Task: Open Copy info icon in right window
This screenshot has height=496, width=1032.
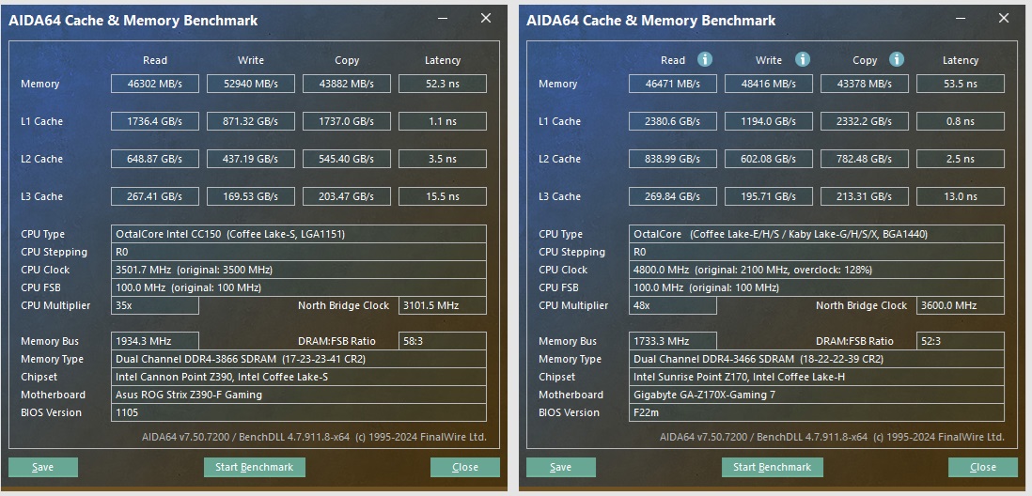Action: [x=897, y=59]
